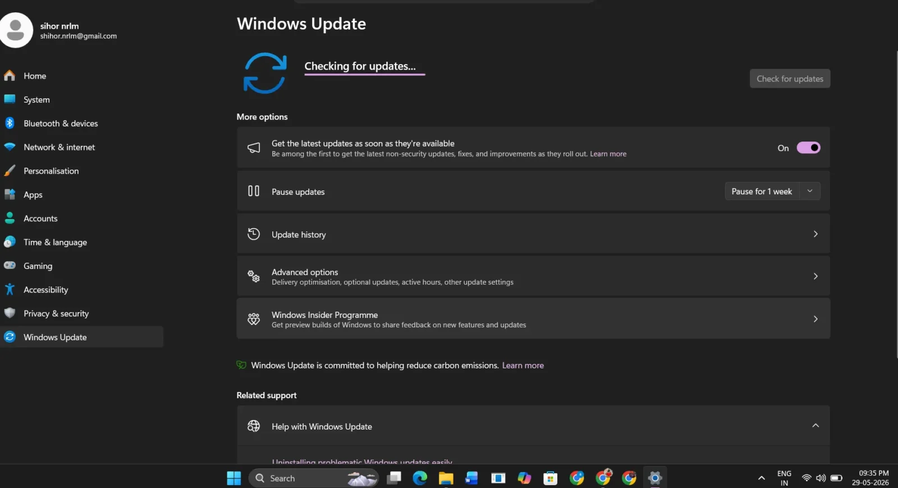
Task: Select the Time & language globe icon
Action: tap(10, 242)
